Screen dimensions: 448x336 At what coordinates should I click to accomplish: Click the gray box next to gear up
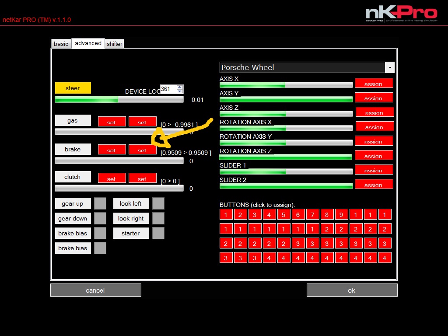pos(100,203)
